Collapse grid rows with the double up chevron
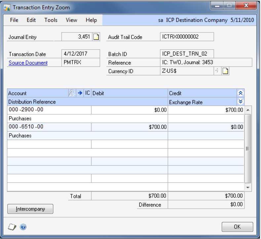261x239 pixels. point(241,93)
